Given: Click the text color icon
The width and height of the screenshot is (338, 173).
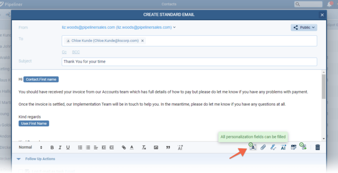Looking at the screenshot, I should [132, 147].
